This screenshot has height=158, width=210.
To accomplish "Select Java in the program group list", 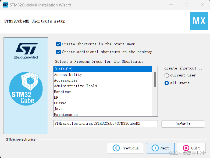I will [103, 109].
